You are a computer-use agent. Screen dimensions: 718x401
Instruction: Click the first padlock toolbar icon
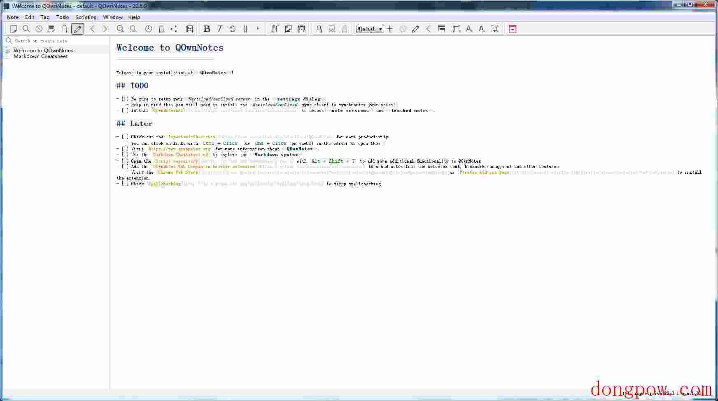(319, 29)
